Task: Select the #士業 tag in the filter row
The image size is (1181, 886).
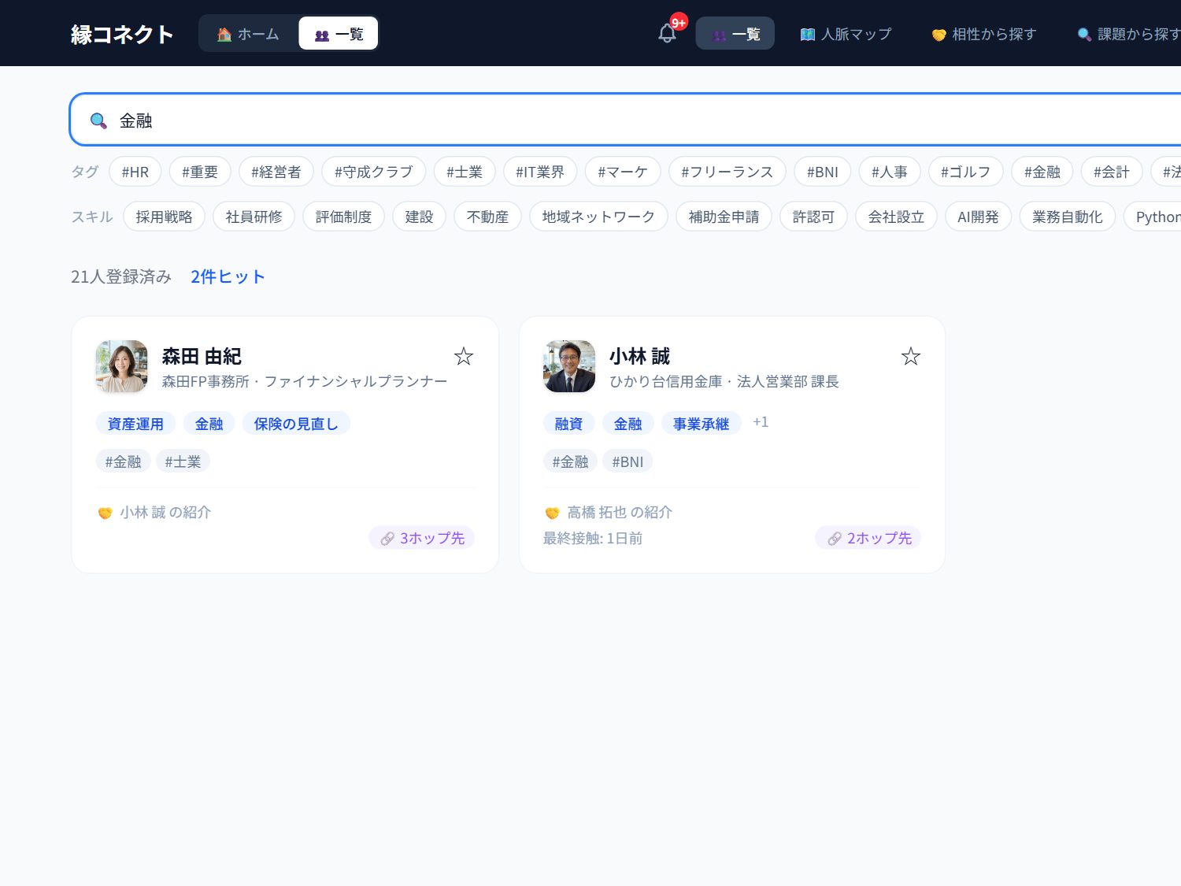Action: [x=465, y=172]
